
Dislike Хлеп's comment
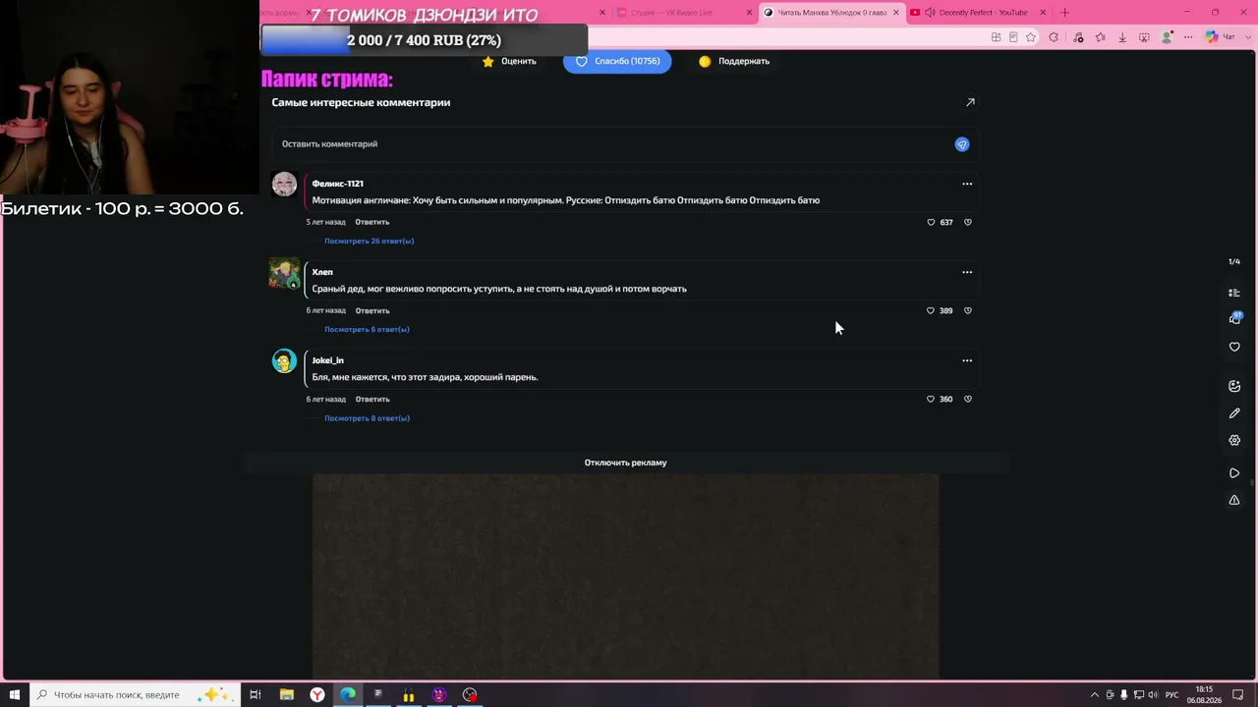pos(968,310)
